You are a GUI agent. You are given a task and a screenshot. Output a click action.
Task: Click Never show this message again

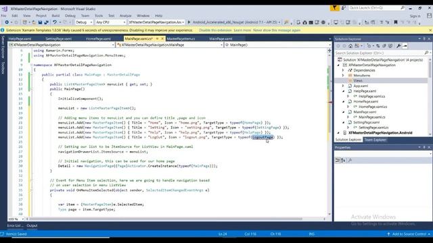[277, 30]
